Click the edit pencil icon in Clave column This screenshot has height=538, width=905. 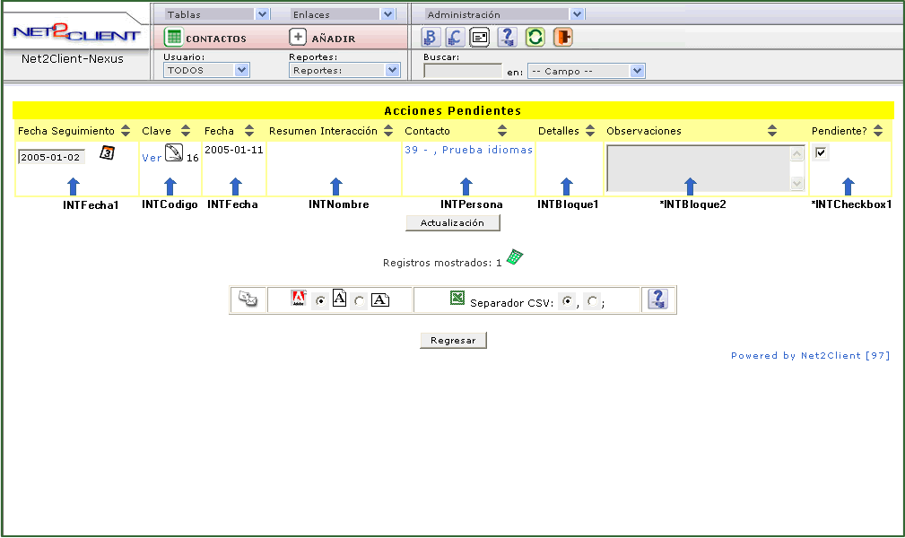tap(174, 153)
